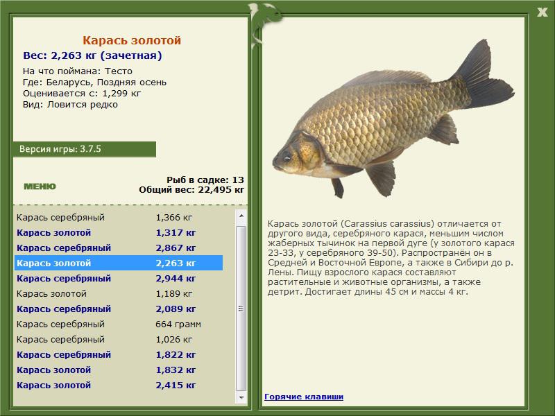Select highlighted Карась золотой 2,263 кг row
This screenshot has height=416, width=555.
pos(119,263)
